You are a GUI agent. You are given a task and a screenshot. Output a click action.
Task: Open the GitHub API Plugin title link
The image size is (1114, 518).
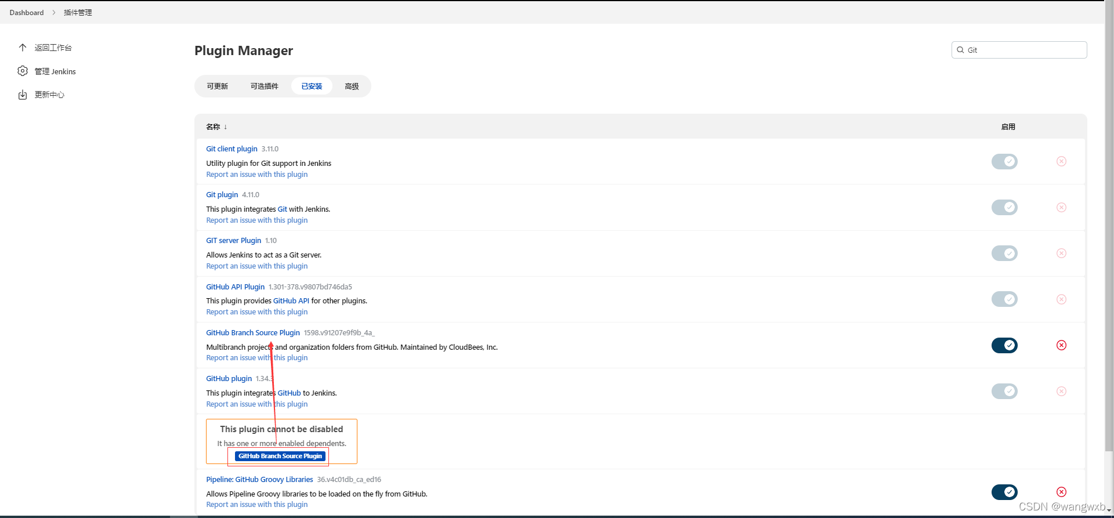(x=236, y=287)
